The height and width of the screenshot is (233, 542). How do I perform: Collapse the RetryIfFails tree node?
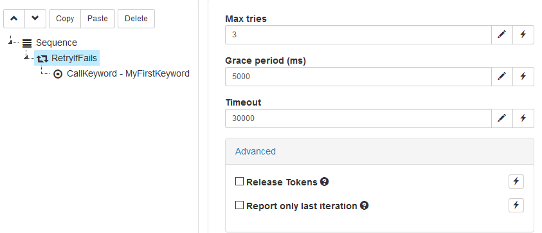coord(26,57)
